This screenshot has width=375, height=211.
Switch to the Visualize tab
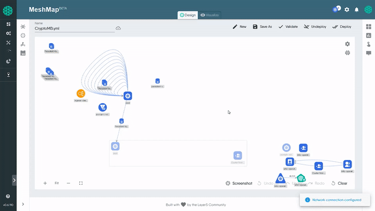coord(210,15)
